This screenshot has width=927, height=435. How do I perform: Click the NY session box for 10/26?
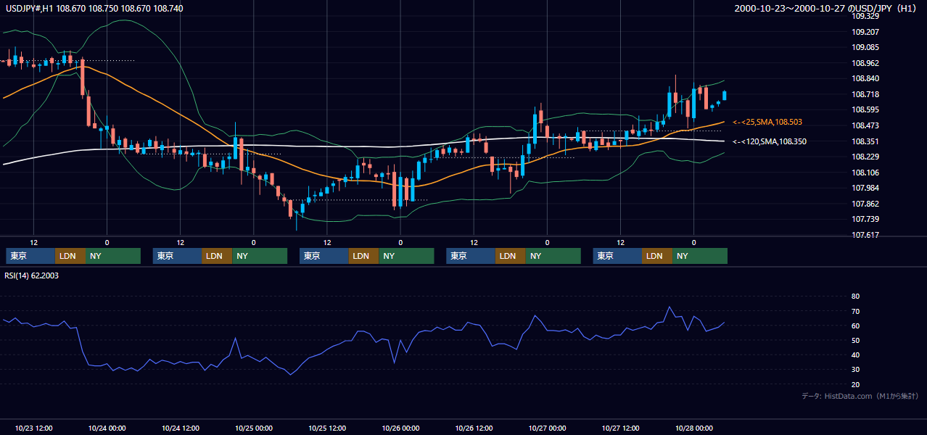coord(553,256)
